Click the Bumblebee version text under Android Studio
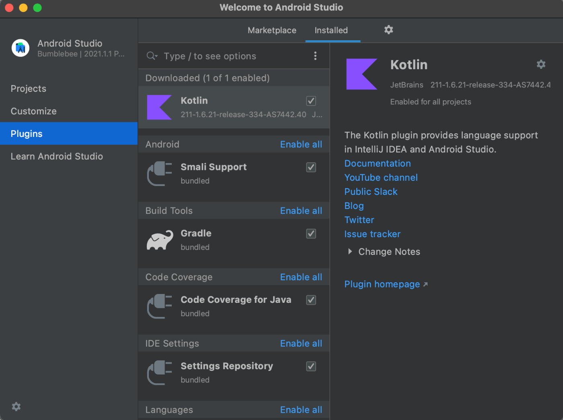Image resolution: width=563 pixels, height=420 pixels. pos(81,54)
